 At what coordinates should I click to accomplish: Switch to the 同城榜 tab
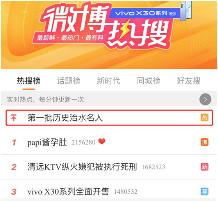(x=148, y=81)
